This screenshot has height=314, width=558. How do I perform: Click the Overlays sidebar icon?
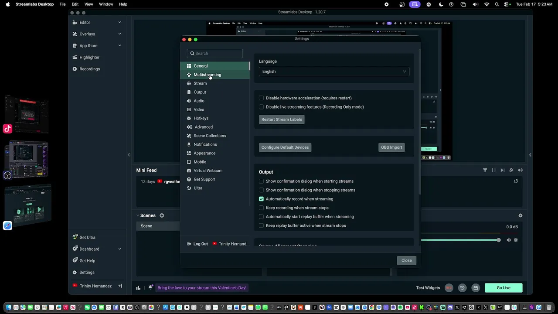click(x=75, y=34)
